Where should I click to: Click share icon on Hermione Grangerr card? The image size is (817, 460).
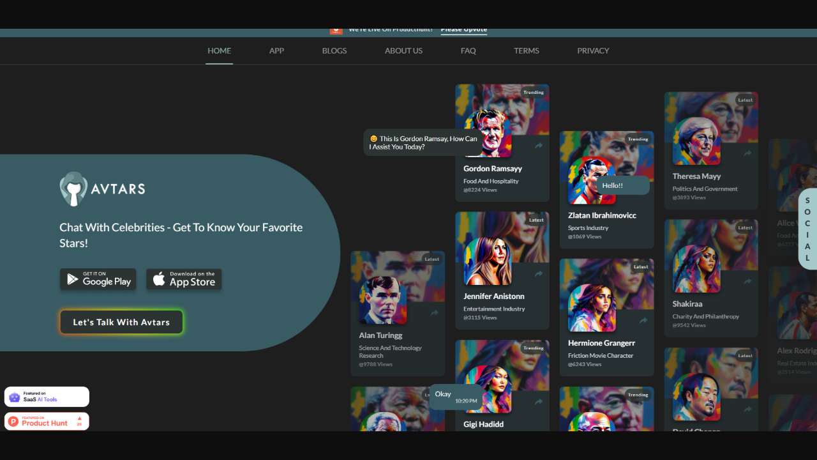[x=643, y=320]
